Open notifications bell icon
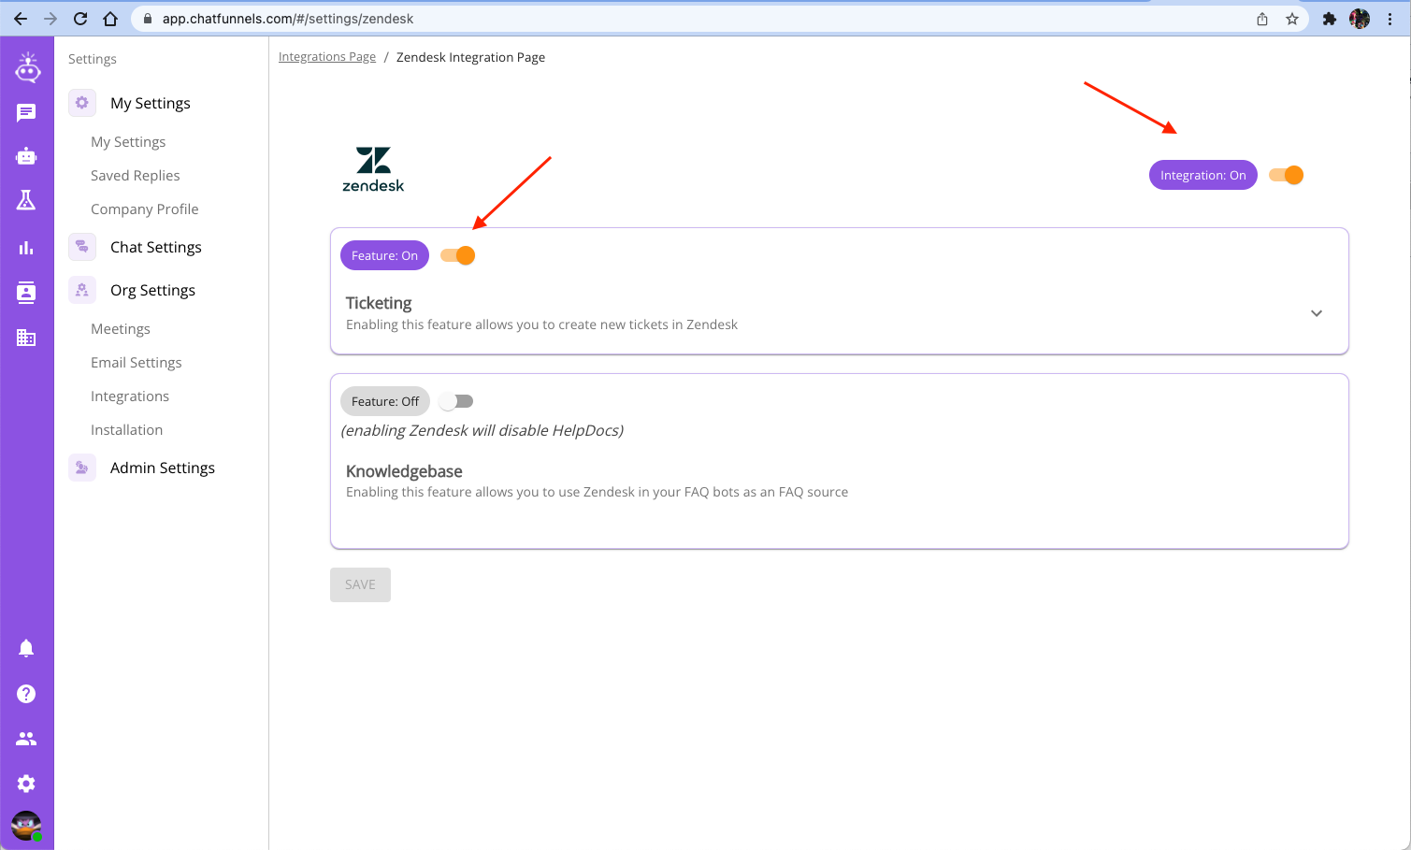 (26, 648)
